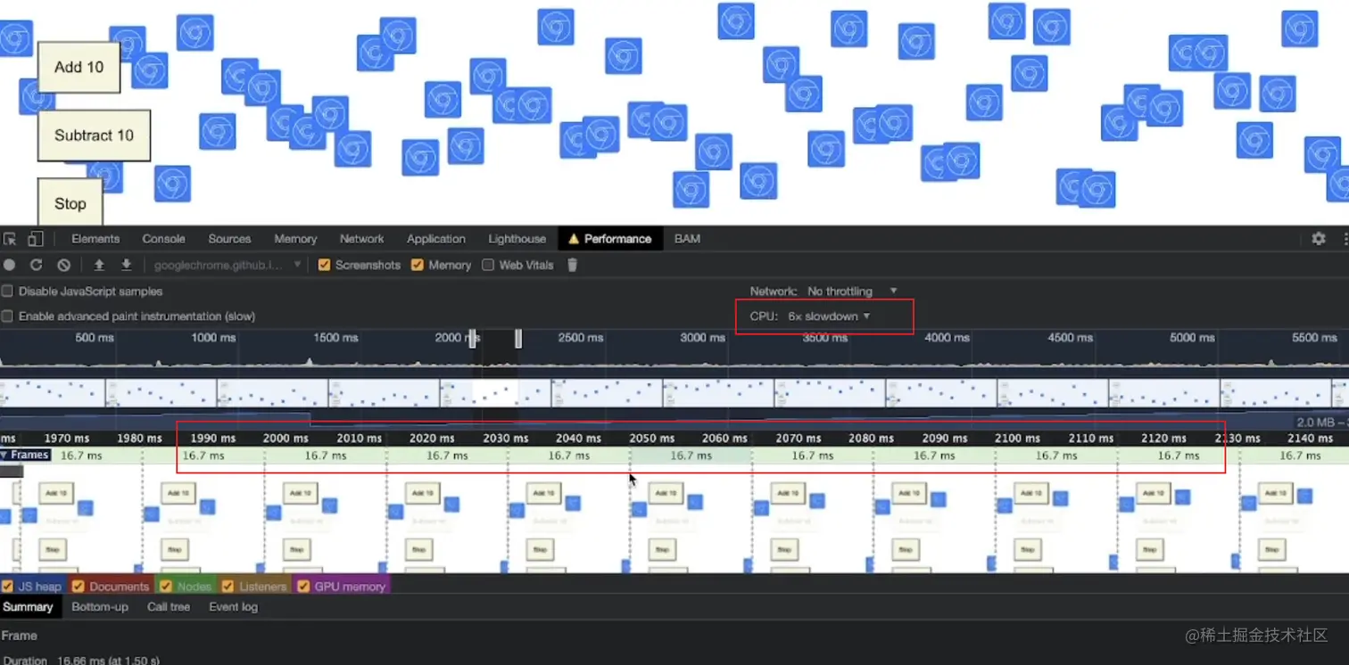Clear the recording with the clear icon
This screenshot has height=665, width=1349.
pyautogui.click(x=63, y=265)
